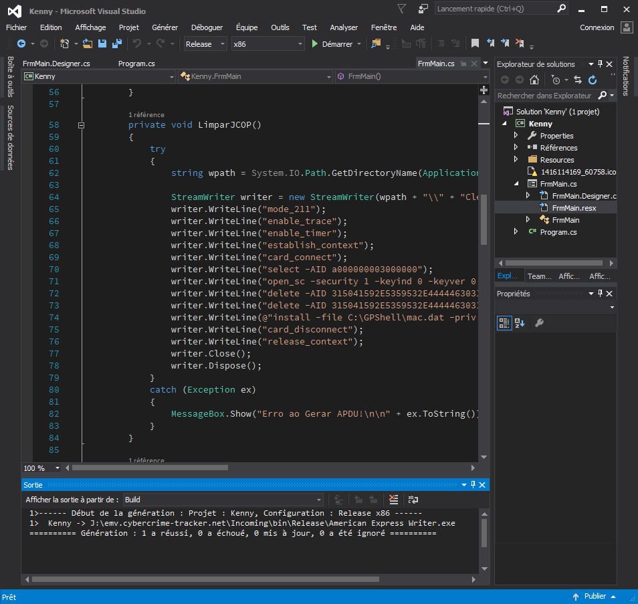This screenshot has height=604, width=638.
Task: Click the Save All toolbar icon
Action: pyautogui.click(x=117, y=43)
